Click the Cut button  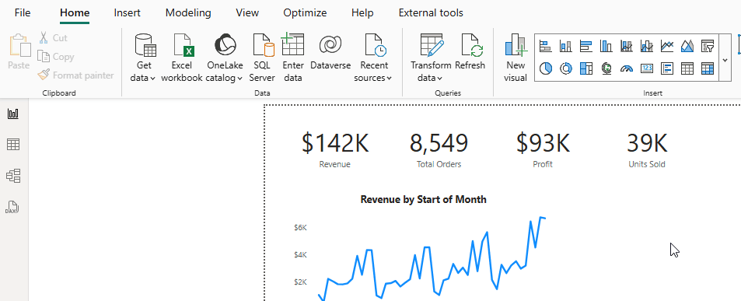click(x=53, y=38)
